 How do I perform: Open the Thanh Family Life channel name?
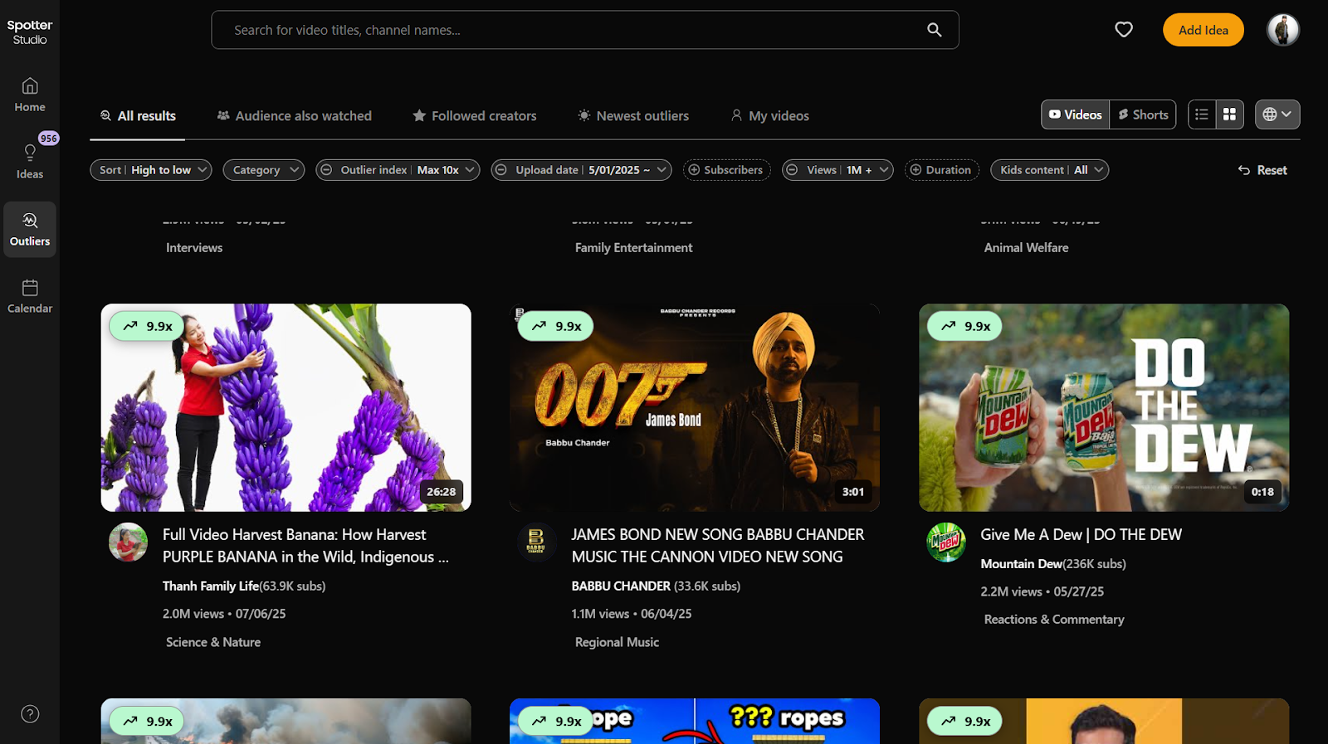pos(211,586)
